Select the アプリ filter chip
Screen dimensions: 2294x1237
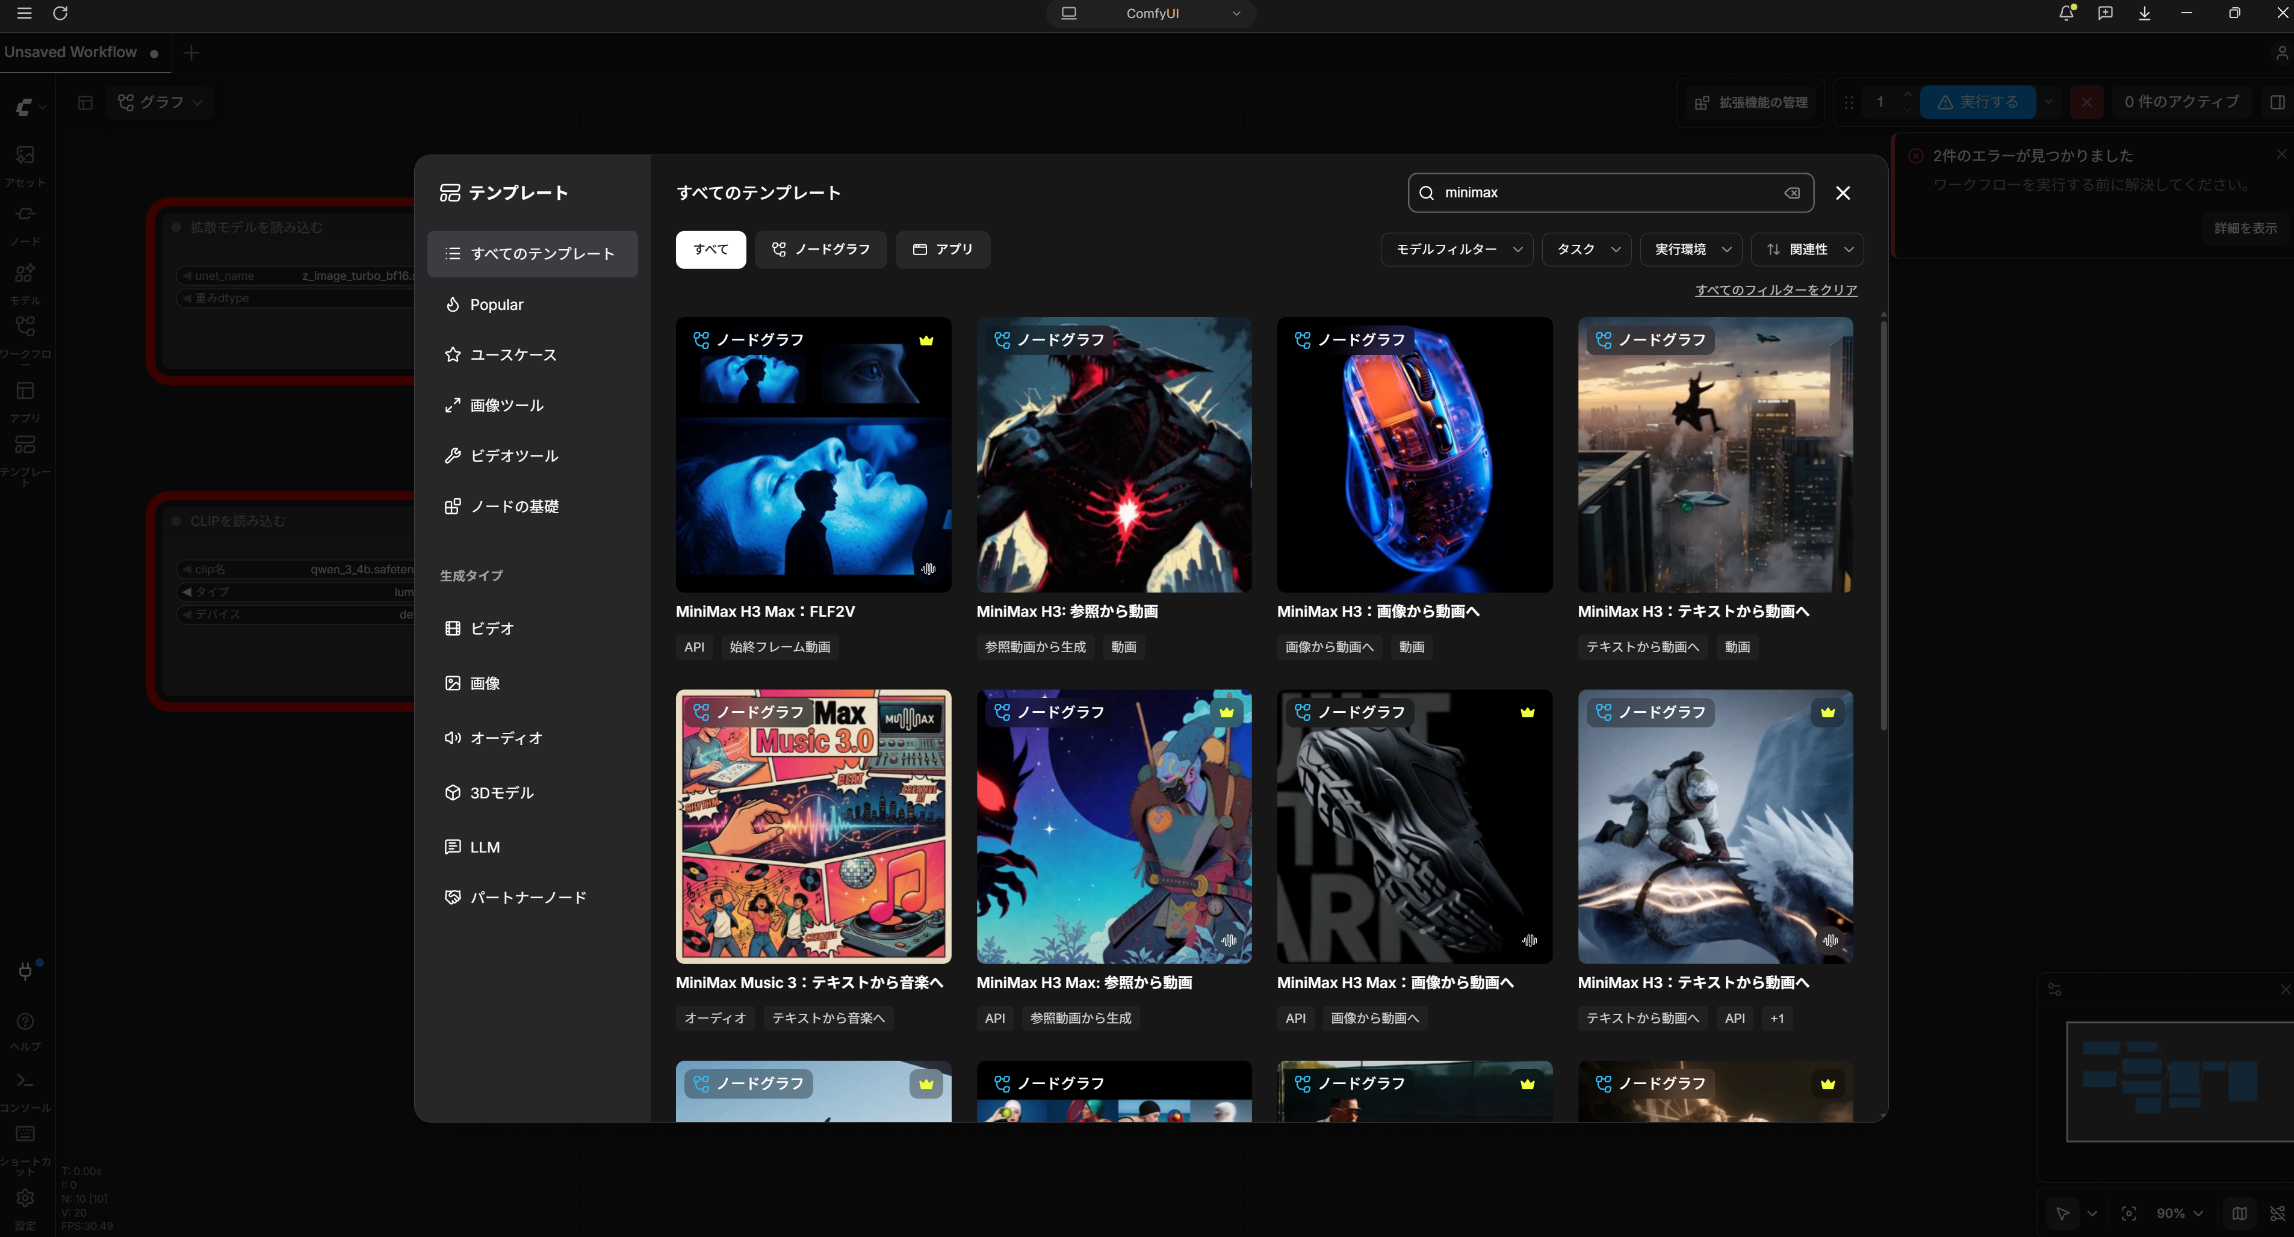point(942,249)
